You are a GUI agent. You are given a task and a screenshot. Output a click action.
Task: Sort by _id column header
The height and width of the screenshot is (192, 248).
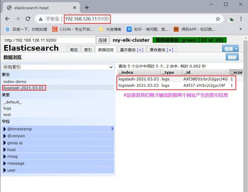coord(205,72)
